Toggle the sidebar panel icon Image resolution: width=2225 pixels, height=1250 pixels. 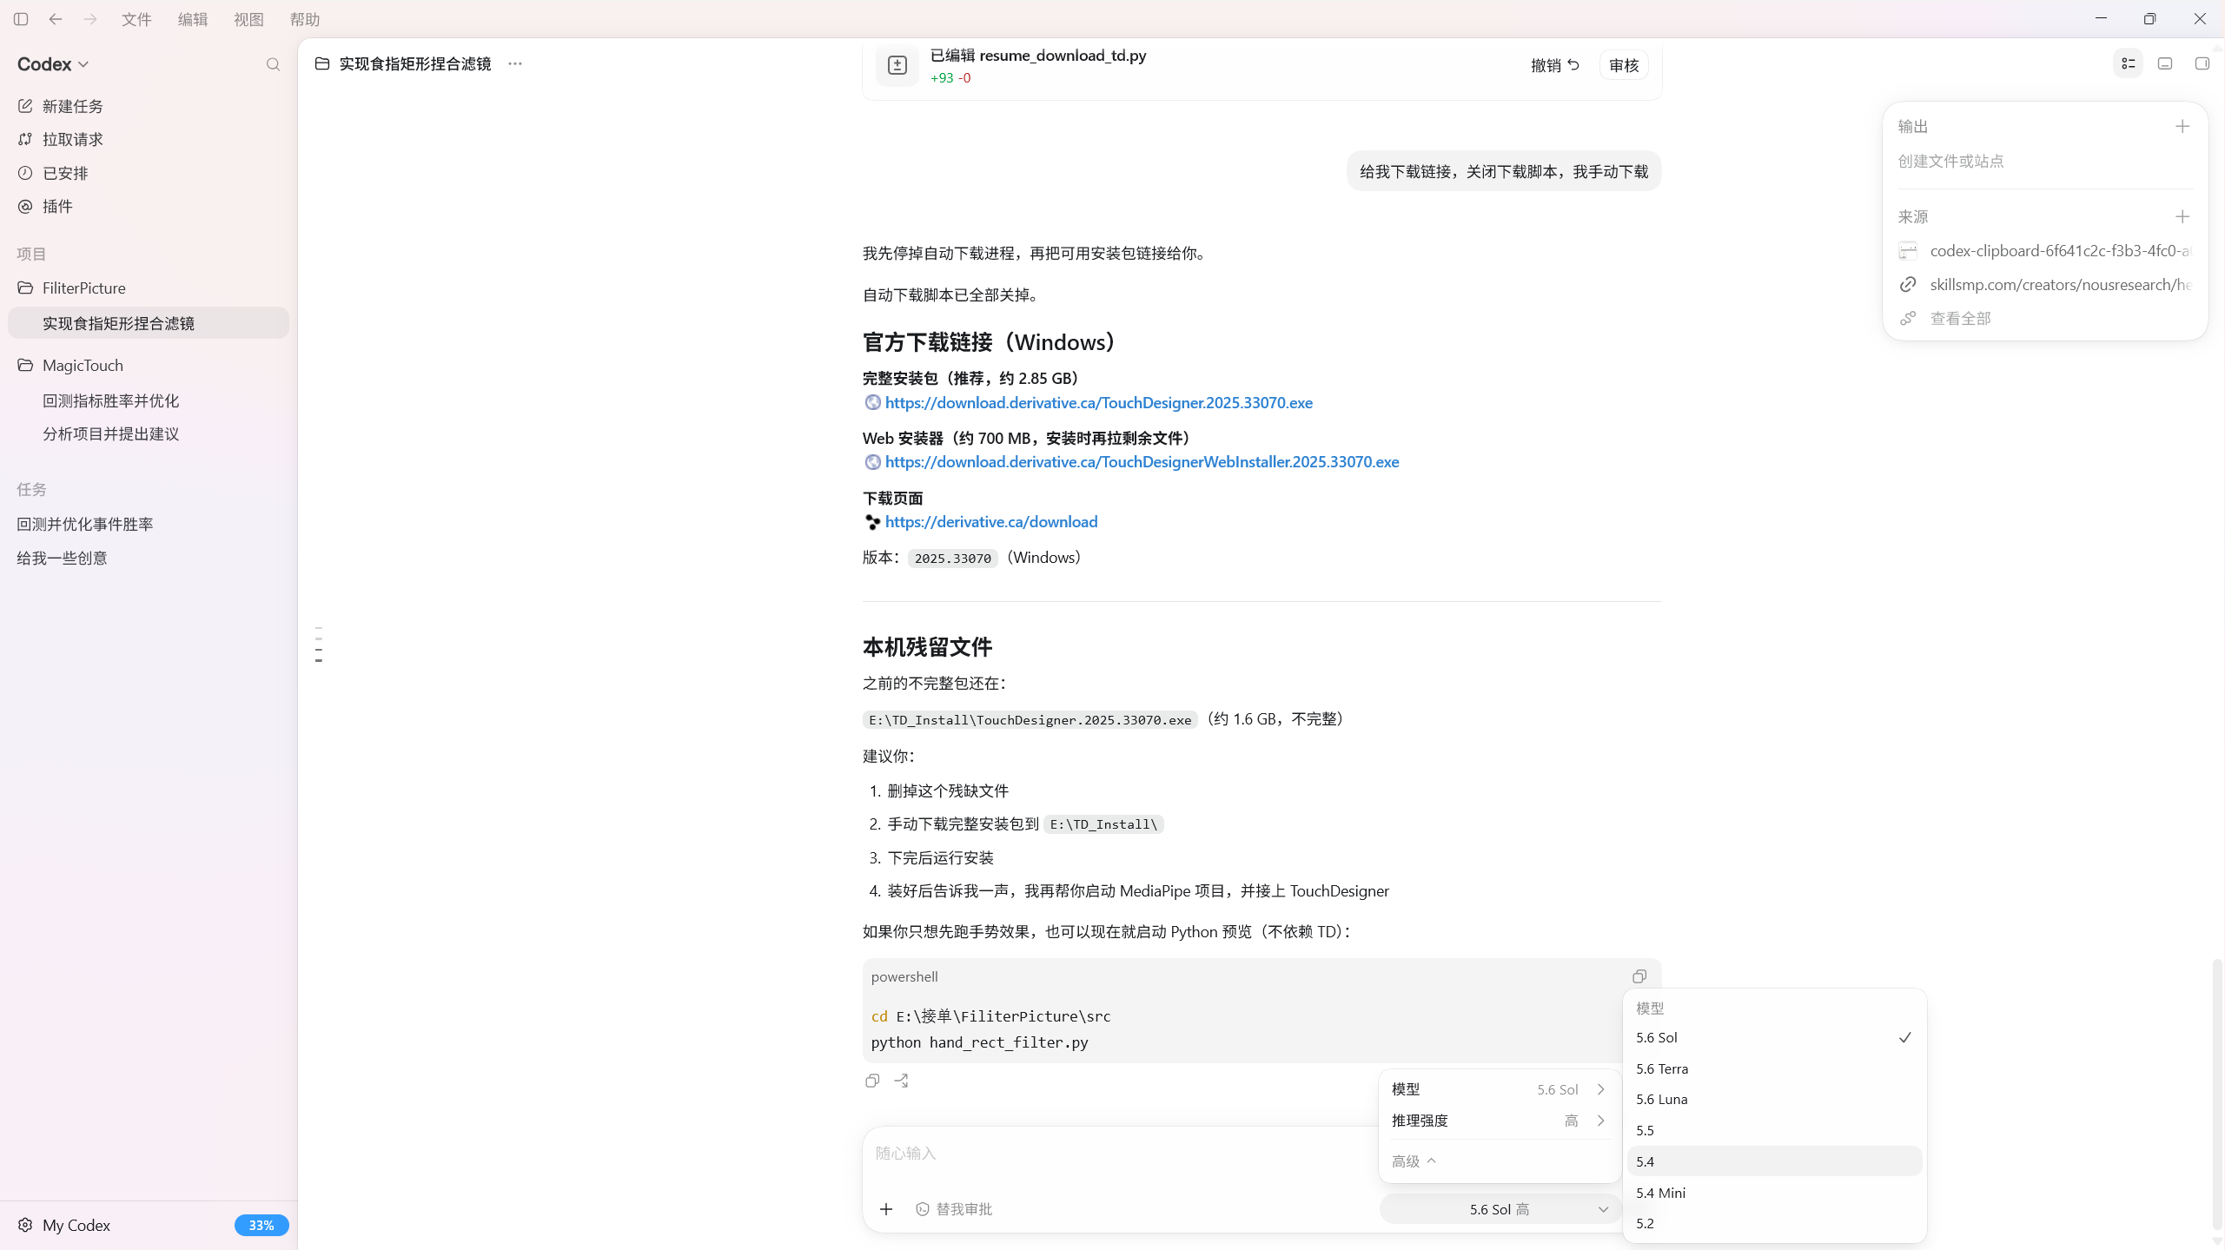21,19
